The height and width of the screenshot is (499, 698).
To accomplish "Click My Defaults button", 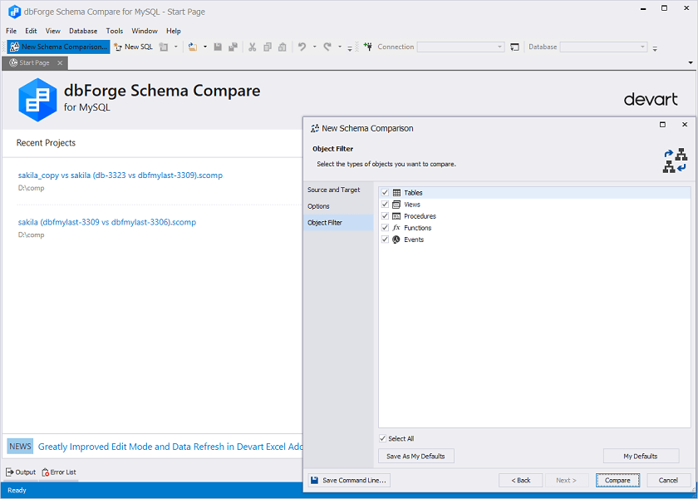I will pyautogui.click(x=641, y=456).
